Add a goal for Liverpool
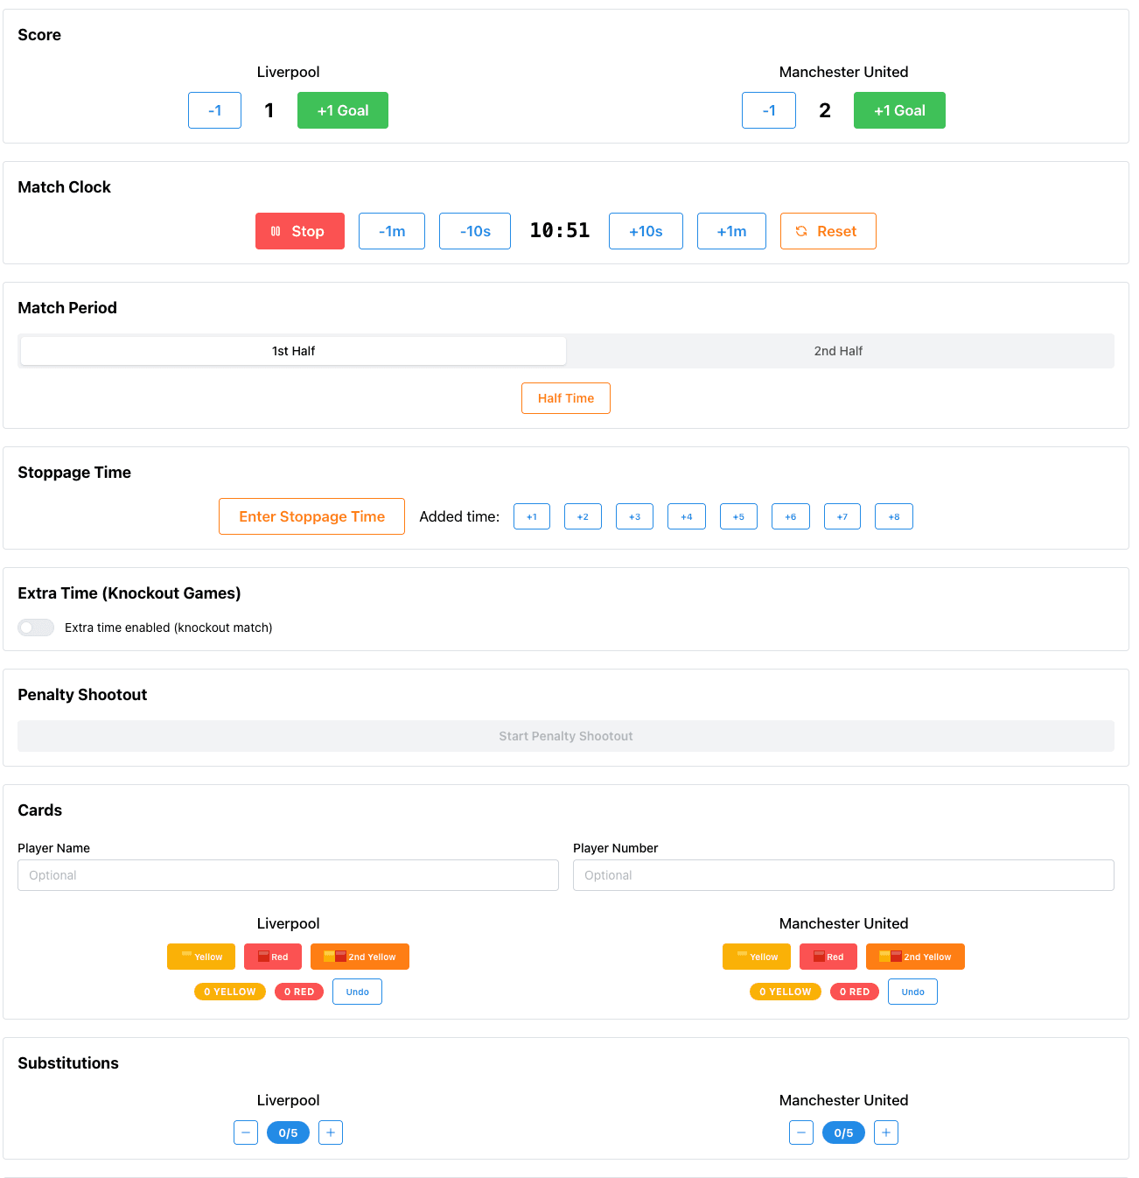The width and height of the screenshot is (1139, 1178). click(342, 110)
